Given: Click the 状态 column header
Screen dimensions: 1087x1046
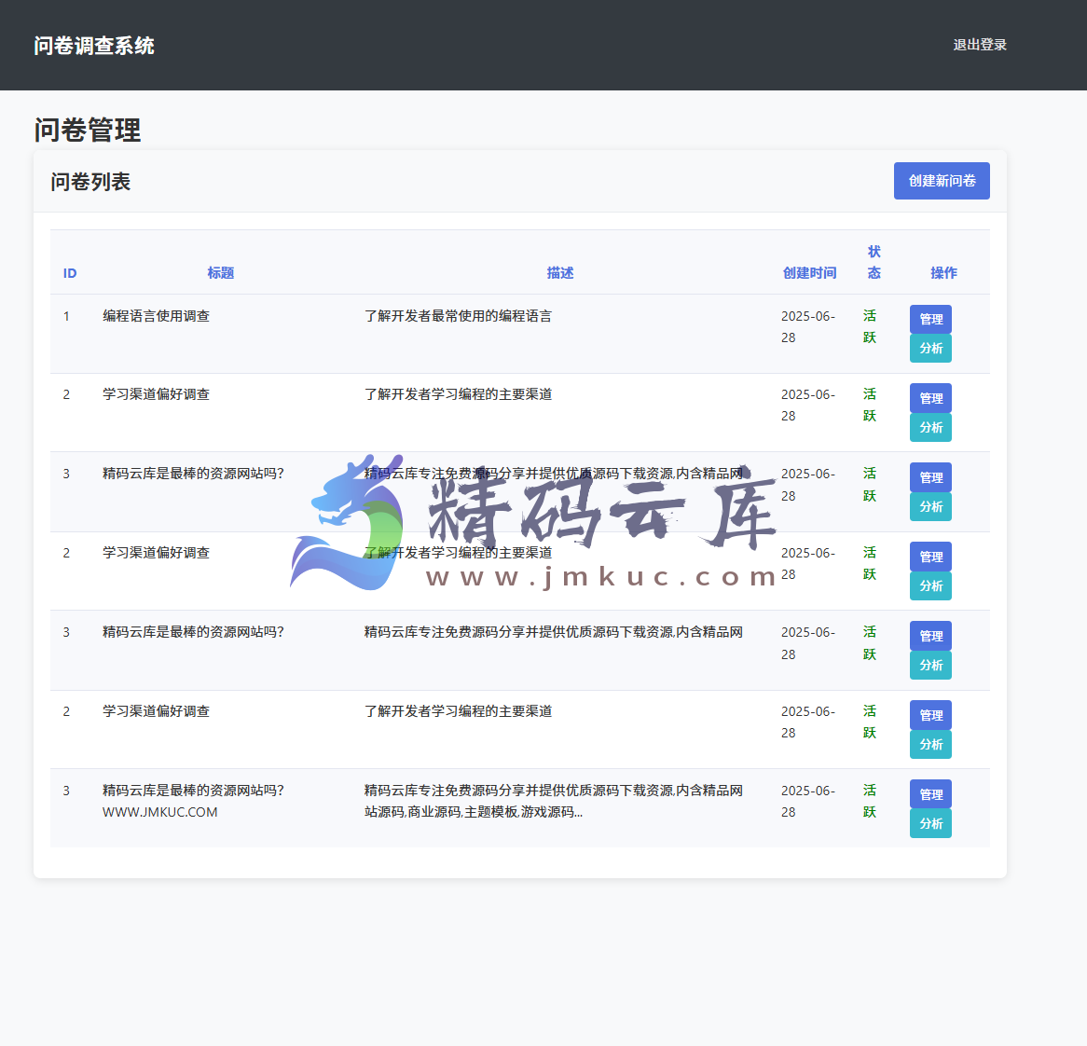Looking at the screenshot, I should pos(874,262).
